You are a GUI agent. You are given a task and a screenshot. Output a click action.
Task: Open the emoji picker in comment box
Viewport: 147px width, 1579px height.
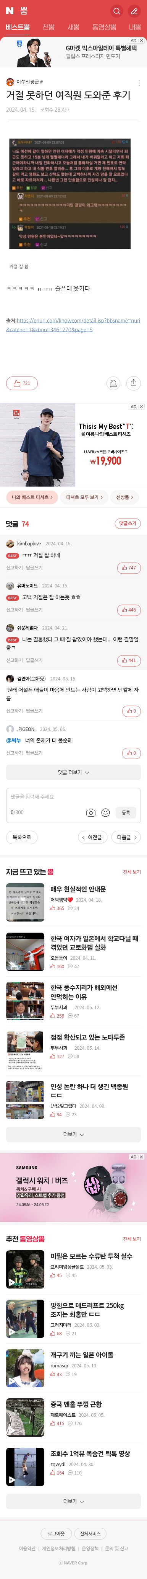pos(105,812)
